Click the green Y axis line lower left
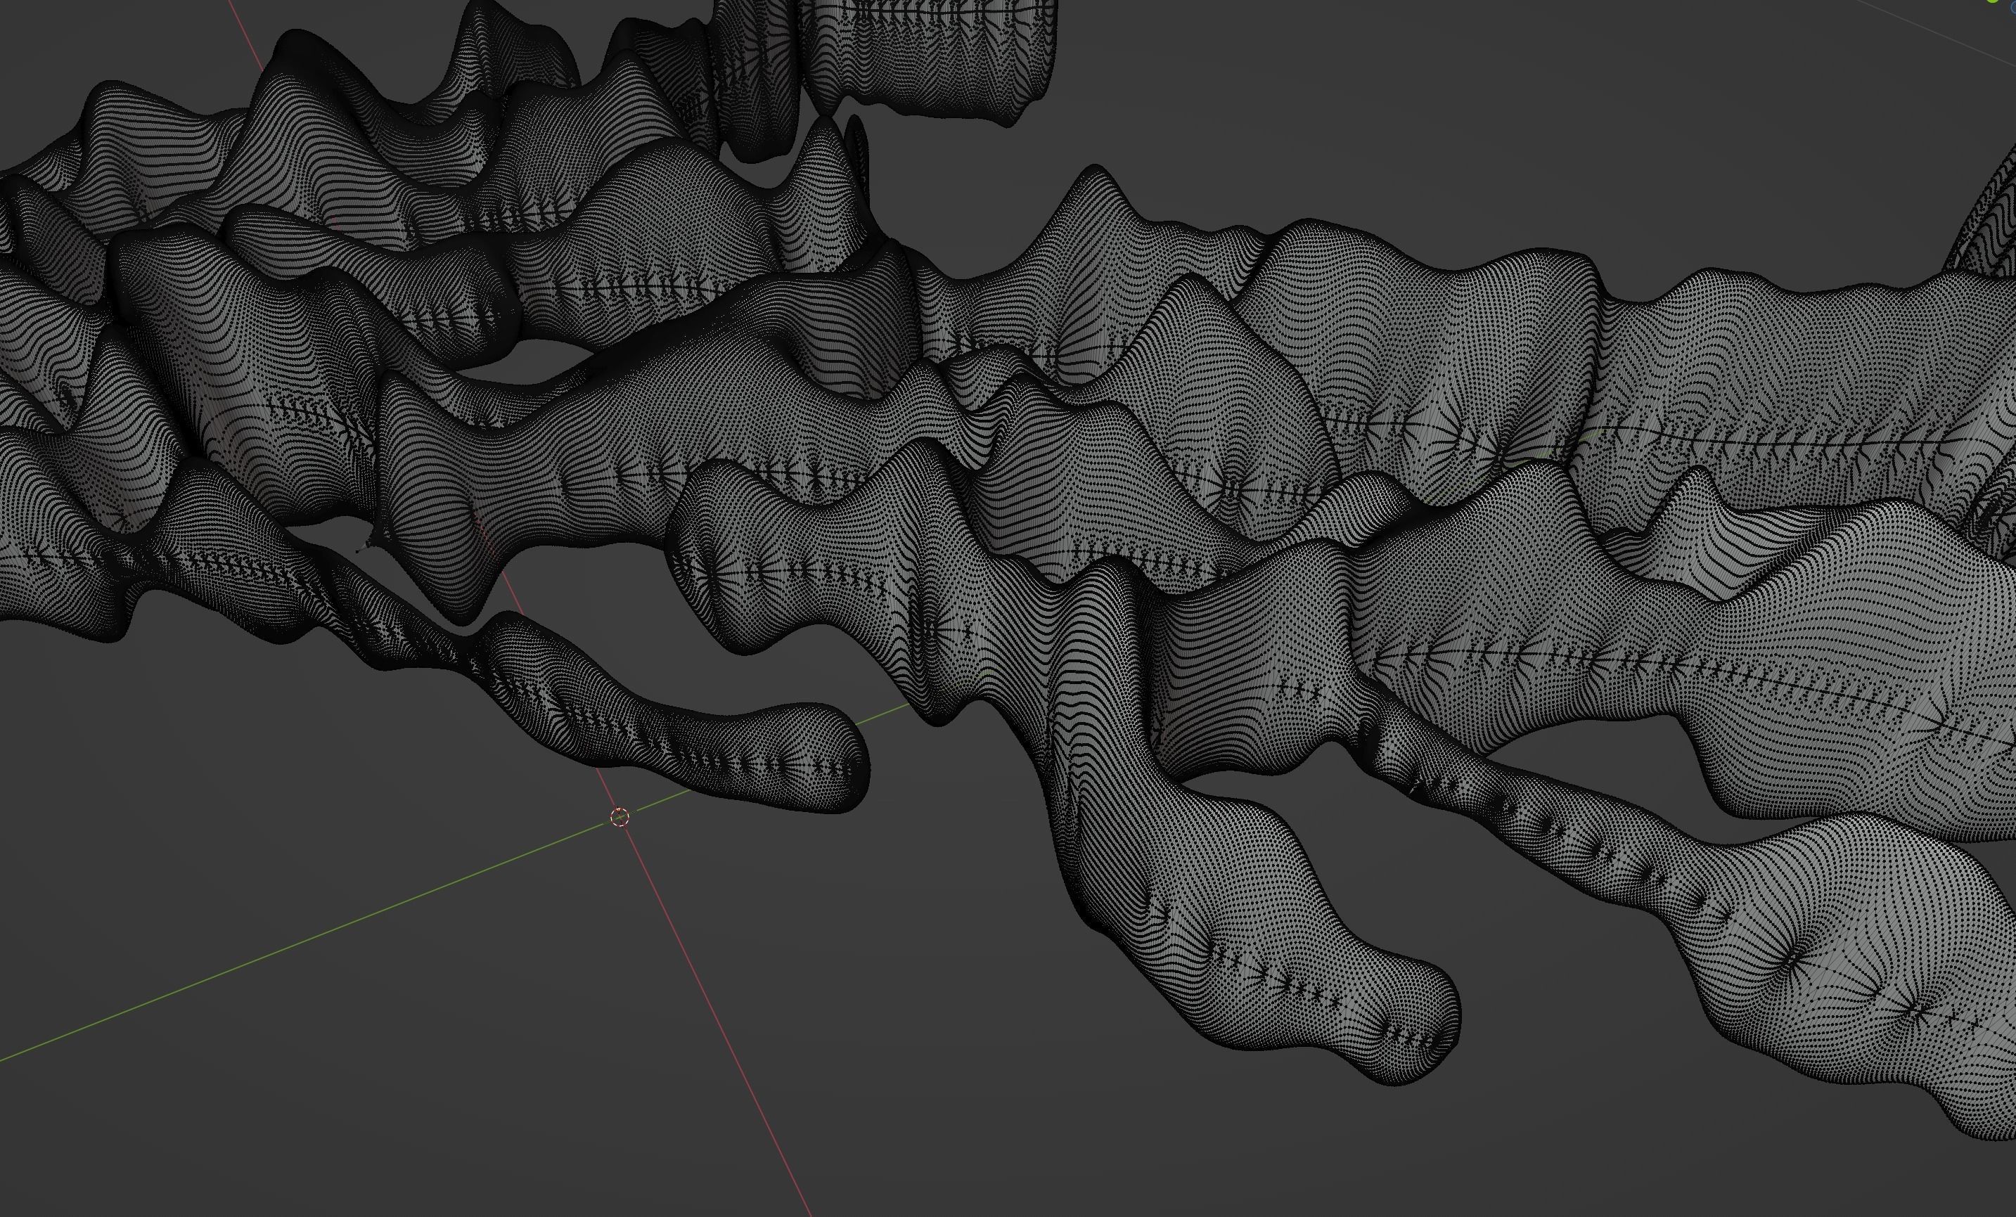Screen dimensions: 2016x1217 tap(245, 963)
